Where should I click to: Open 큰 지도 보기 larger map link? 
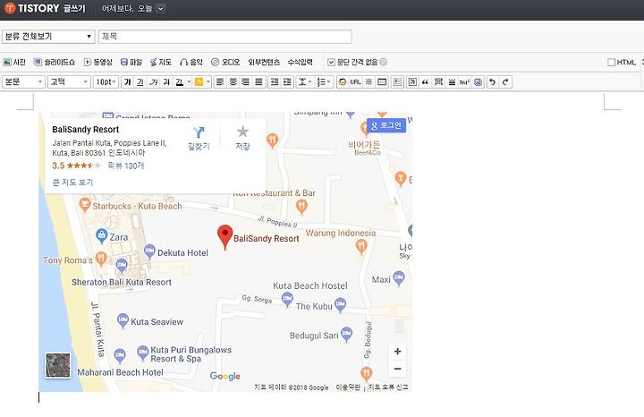73,182
